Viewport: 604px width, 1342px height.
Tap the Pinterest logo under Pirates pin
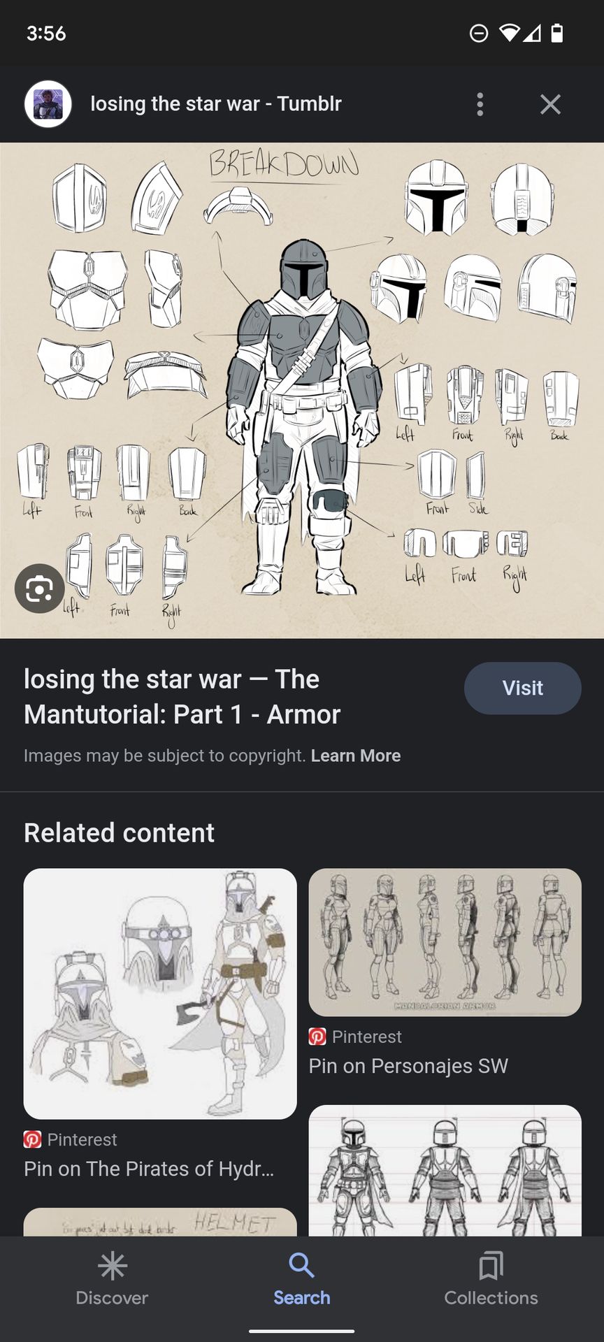pyautogui.click(x=32, y=1139)
